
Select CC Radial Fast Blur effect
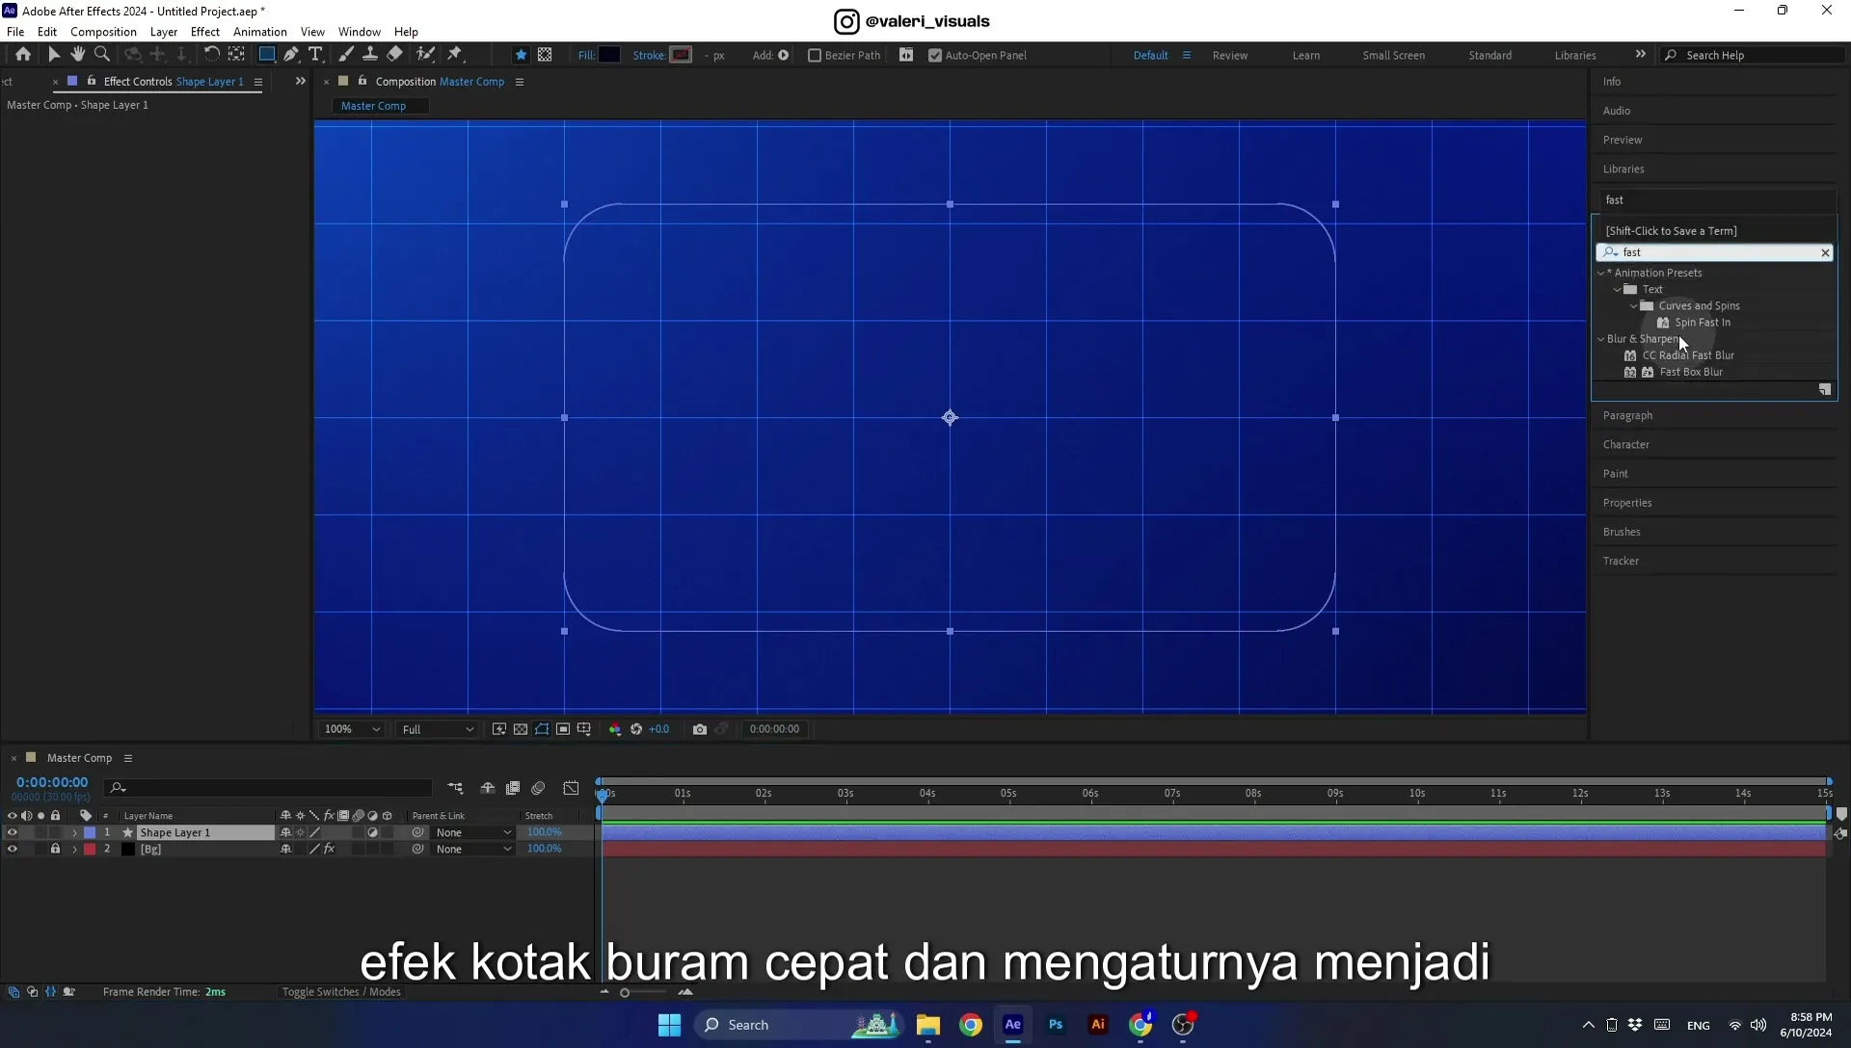pyautogui.click(x=1688, y=355)
